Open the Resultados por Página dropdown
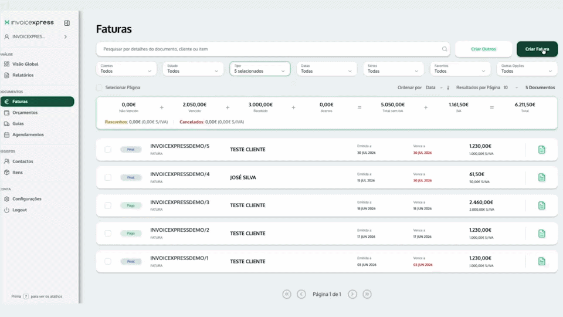Image resolution: width=563 pixels, height=317 pixels. (511, 87)
